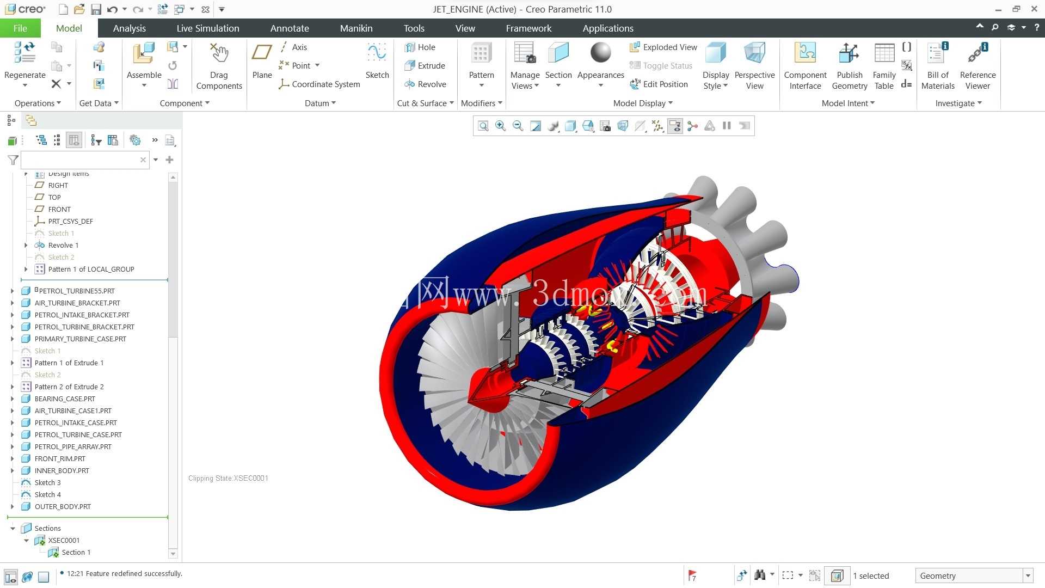Toggle the Perspective View
This screenshot has width=1045, height=588.
point(754,65)
